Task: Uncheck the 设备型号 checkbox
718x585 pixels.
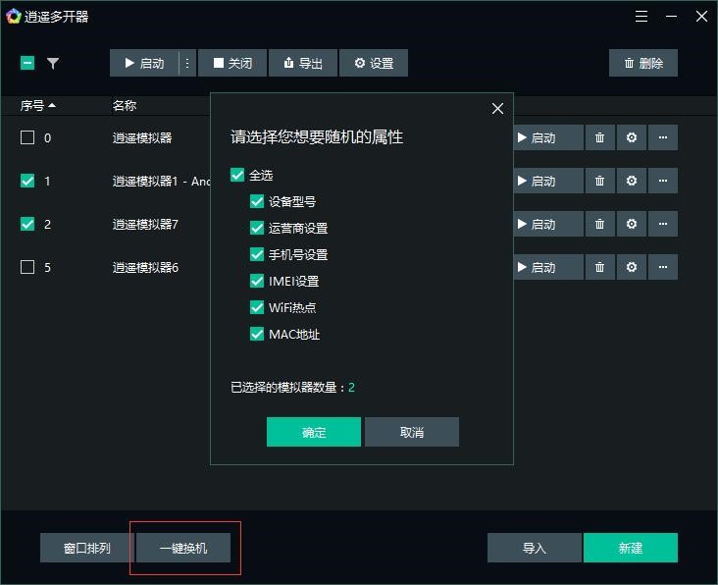Action: (x=257, y=201)
